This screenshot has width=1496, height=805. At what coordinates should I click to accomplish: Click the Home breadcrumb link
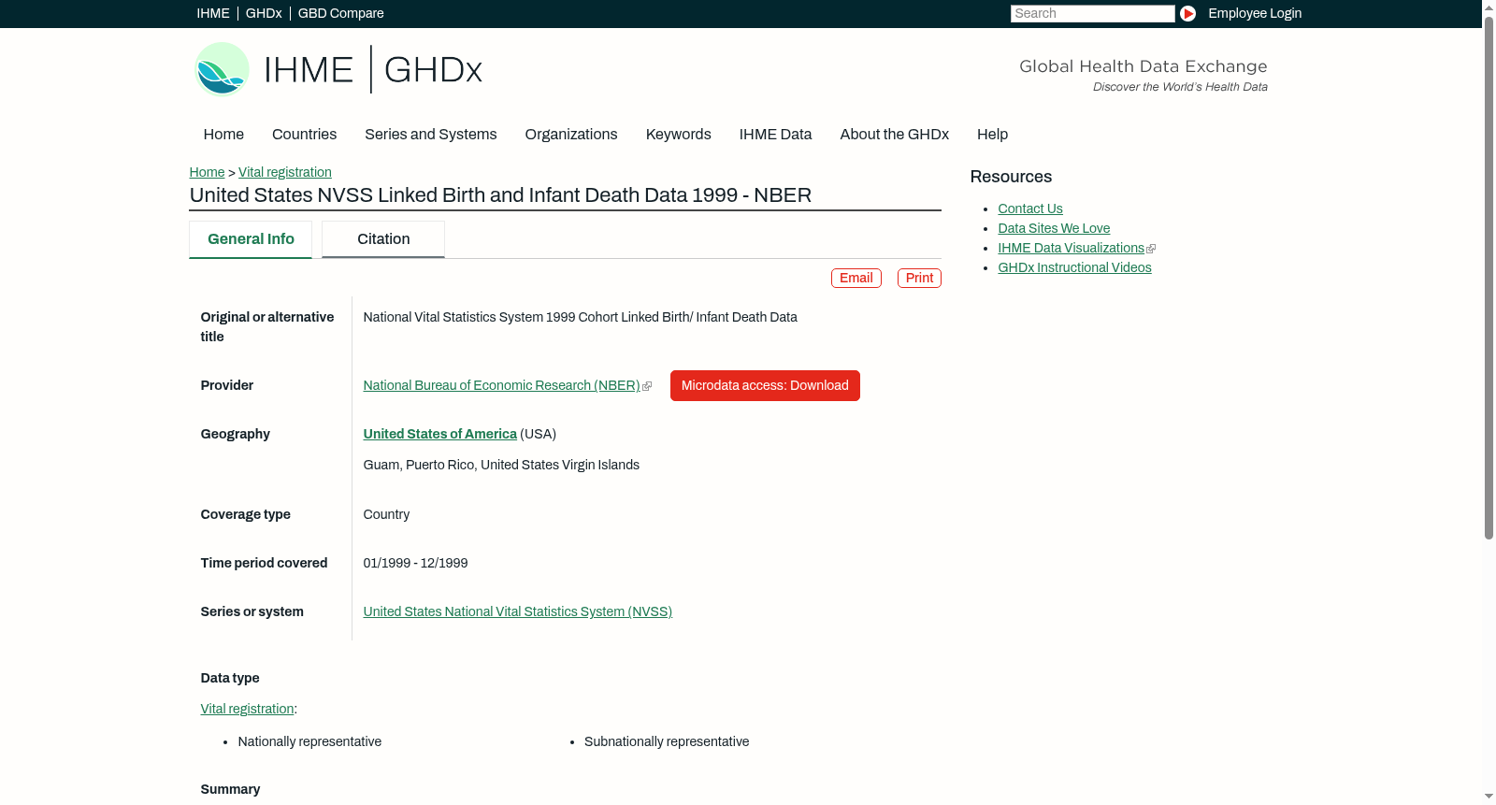point(207,172)
